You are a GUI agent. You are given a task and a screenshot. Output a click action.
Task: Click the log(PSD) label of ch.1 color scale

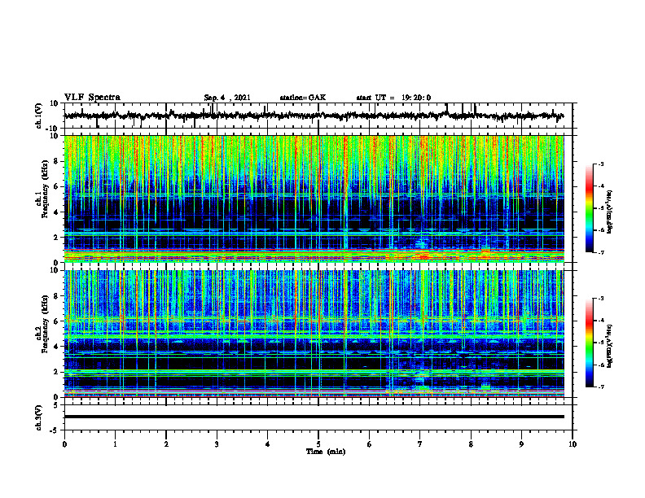[610, 212]
